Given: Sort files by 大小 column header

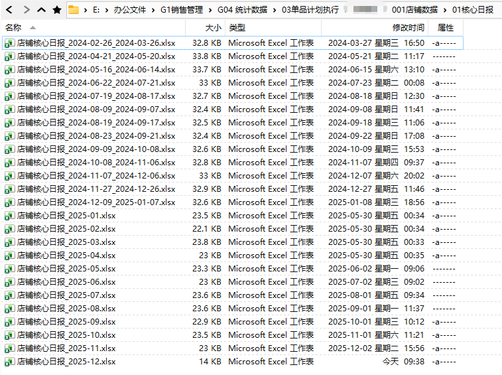Looking at the screenshot, I should coord(213,28).
